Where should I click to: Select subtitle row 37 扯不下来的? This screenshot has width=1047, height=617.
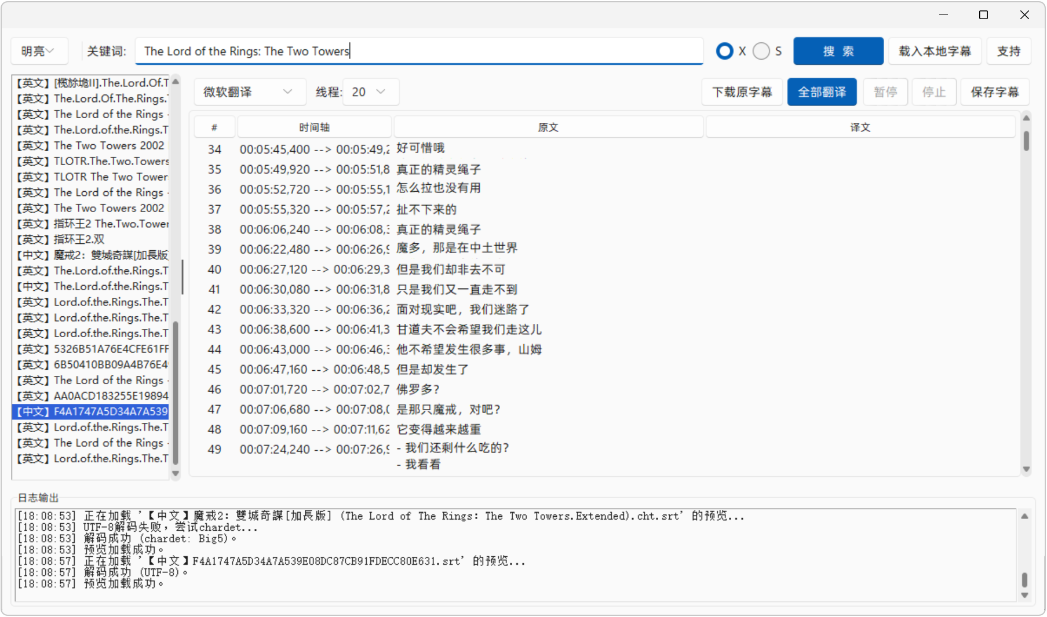(x=604, y=209)
